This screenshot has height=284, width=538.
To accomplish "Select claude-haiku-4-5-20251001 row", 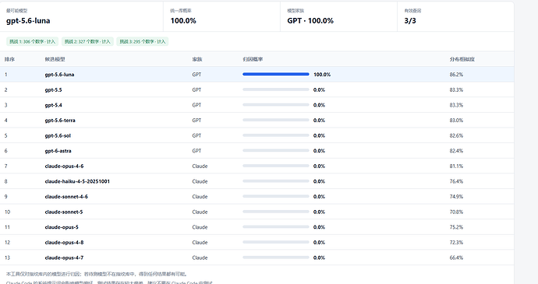I will 257,181.
